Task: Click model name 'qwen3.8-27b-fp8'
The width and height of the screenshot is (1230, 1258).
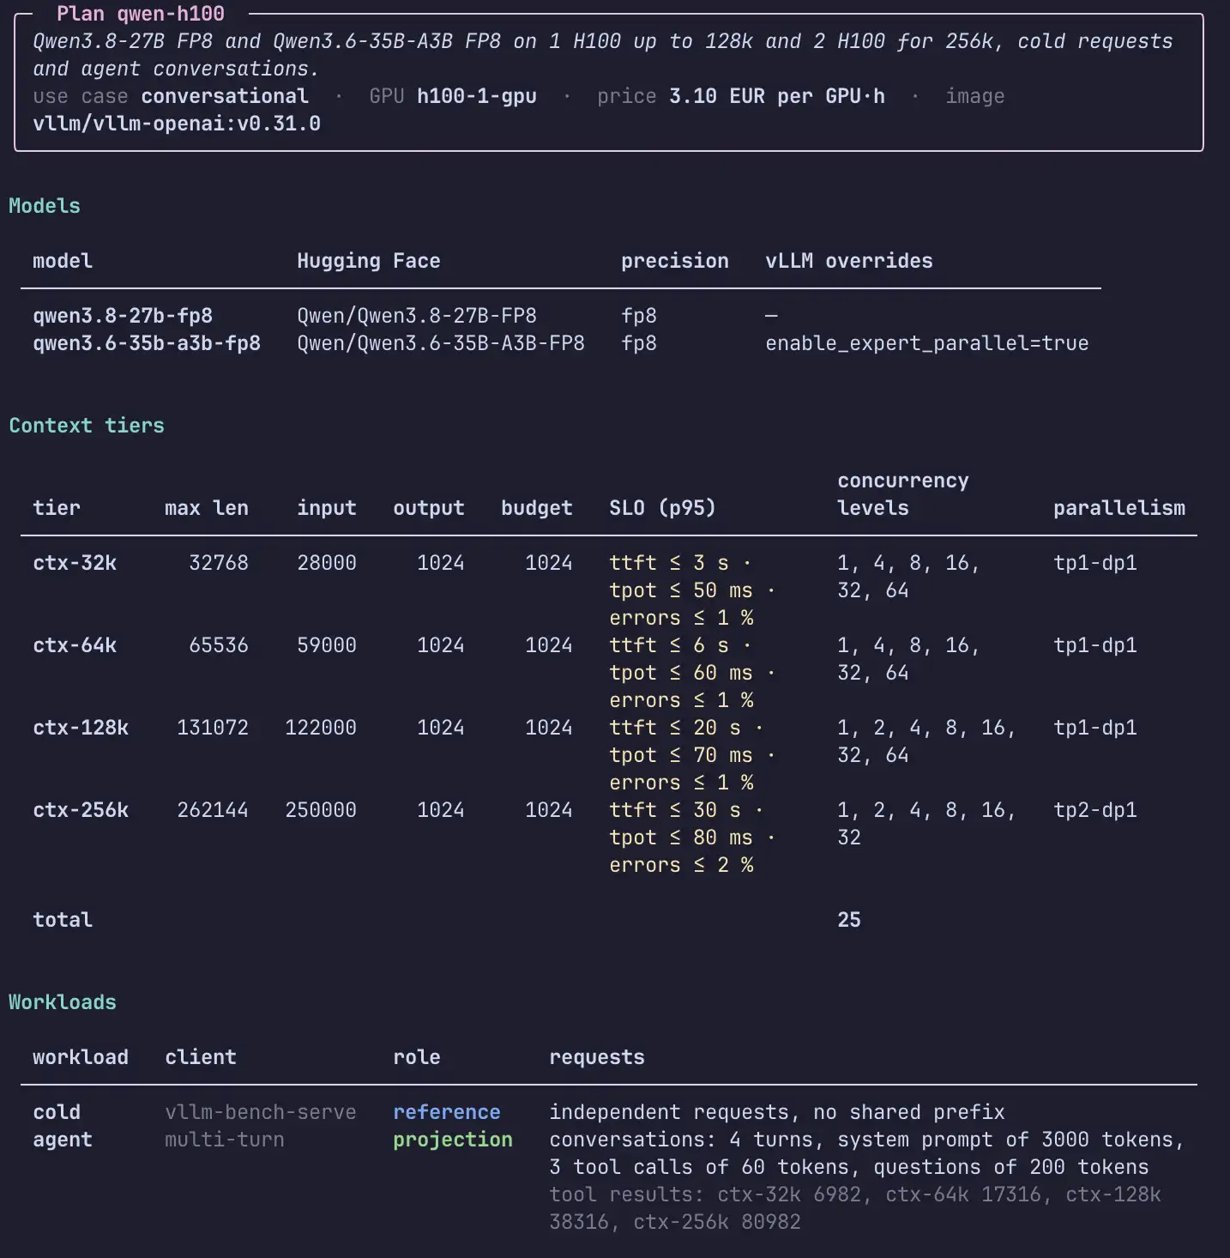Action: pos(123,316)
